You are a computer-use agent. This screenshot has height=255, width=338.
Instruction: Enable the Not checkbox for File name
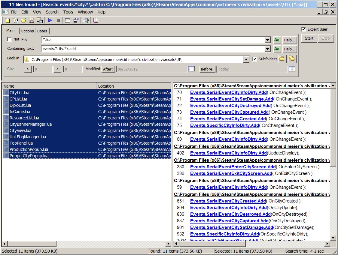pos(10,39)
